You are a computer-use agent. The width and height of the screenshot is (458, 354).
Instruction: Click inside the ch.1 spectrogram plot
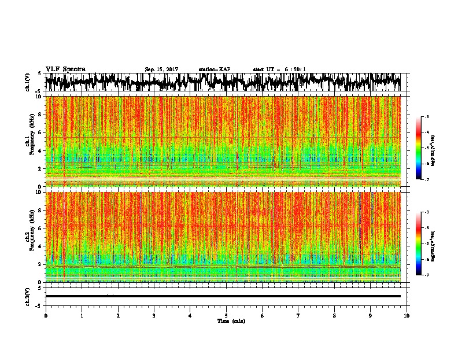223,141
